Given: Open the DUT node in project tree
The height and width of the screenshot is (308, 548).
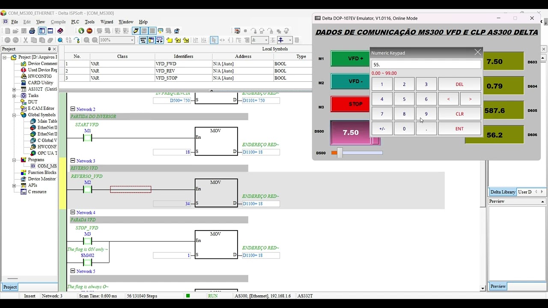Looking at the screenshot, I should click(33, 102).
